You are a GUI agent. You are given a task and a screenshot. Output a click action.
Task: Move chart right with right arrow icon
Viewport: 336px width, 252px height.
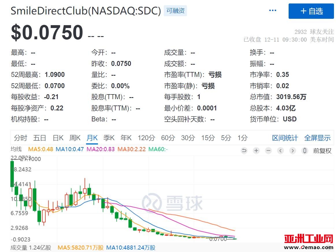click(x=292, y=151)
